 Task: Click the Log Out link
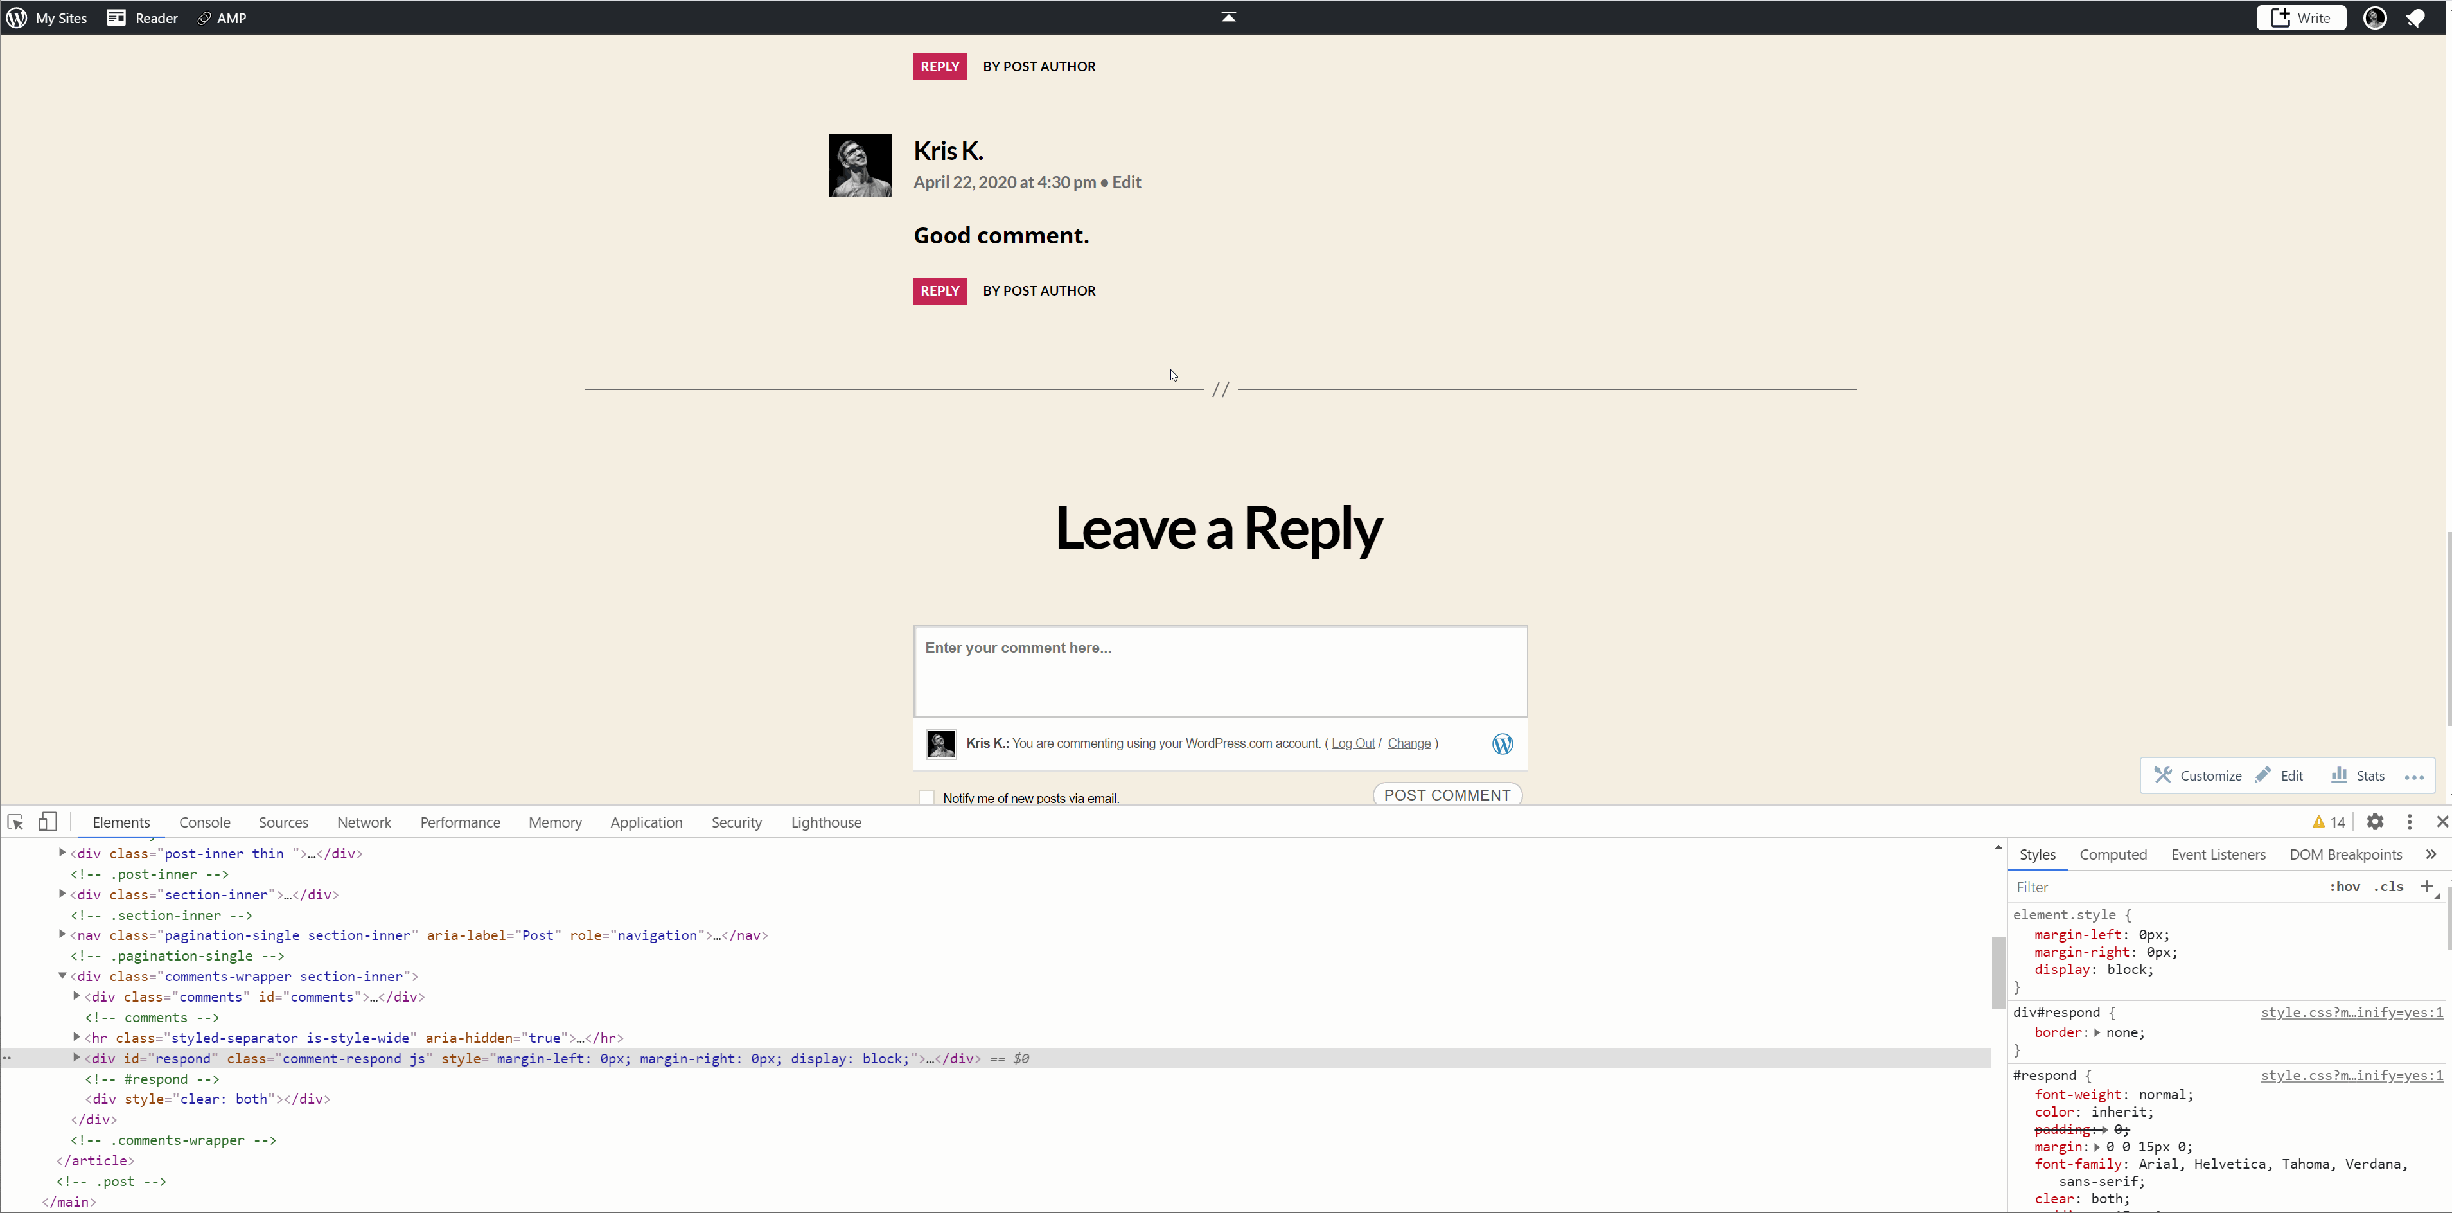pyautogui.click(x=1353, y=743)
